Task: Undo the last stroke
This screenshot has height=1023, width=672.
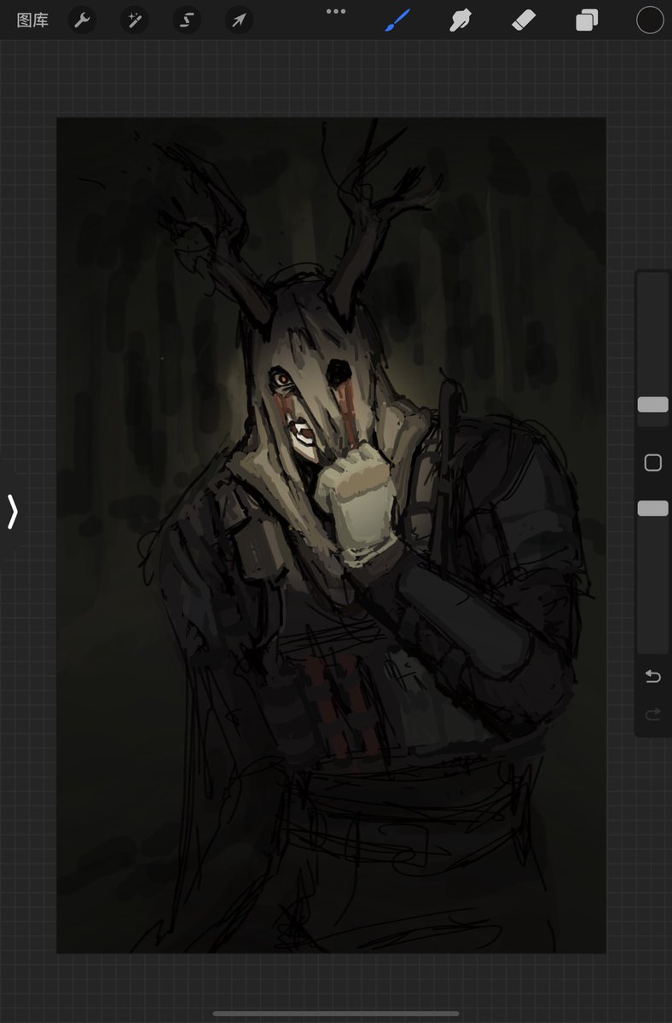Action: point(653,676)
